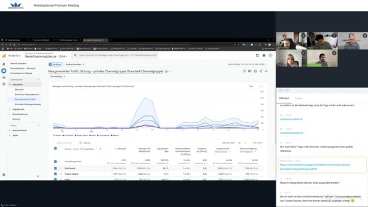
Task: Click the magnifier in Analytics search bar
Action: (x=75, y=55)
